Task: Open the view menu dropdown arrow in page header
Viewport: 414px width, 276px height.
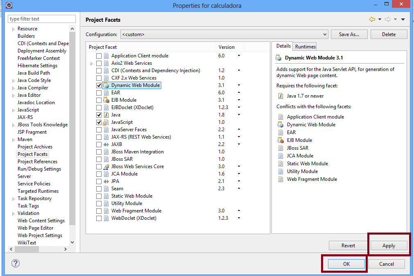Action: [x=403, y=19]
